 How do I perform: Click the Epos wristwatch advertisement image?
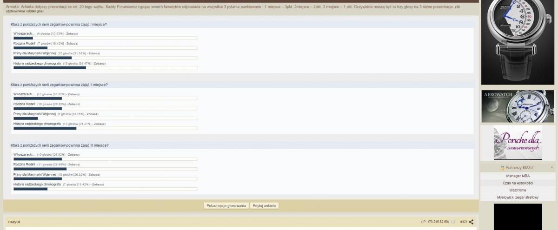tap(511, 42)
